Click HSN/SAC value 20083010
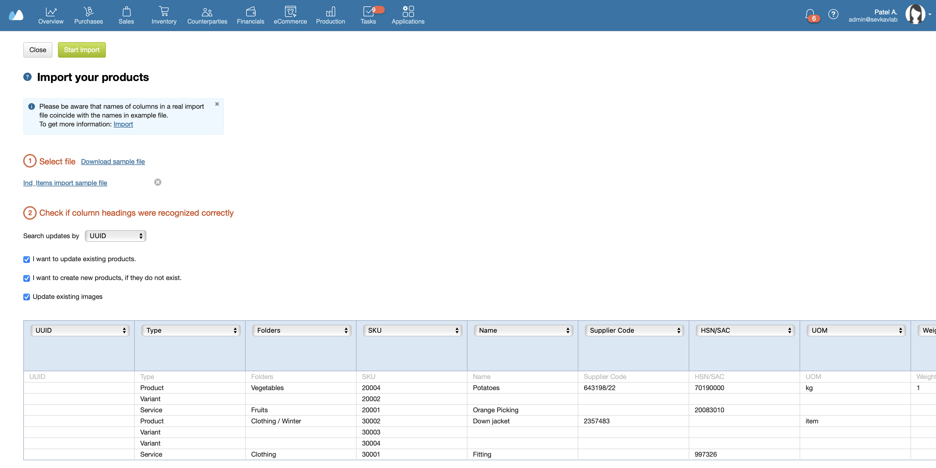Image resolution: width=936 pixels, height=468 pixels. point(744,410)
